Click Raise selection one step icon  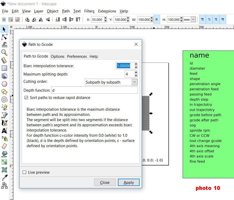[71, 20]
